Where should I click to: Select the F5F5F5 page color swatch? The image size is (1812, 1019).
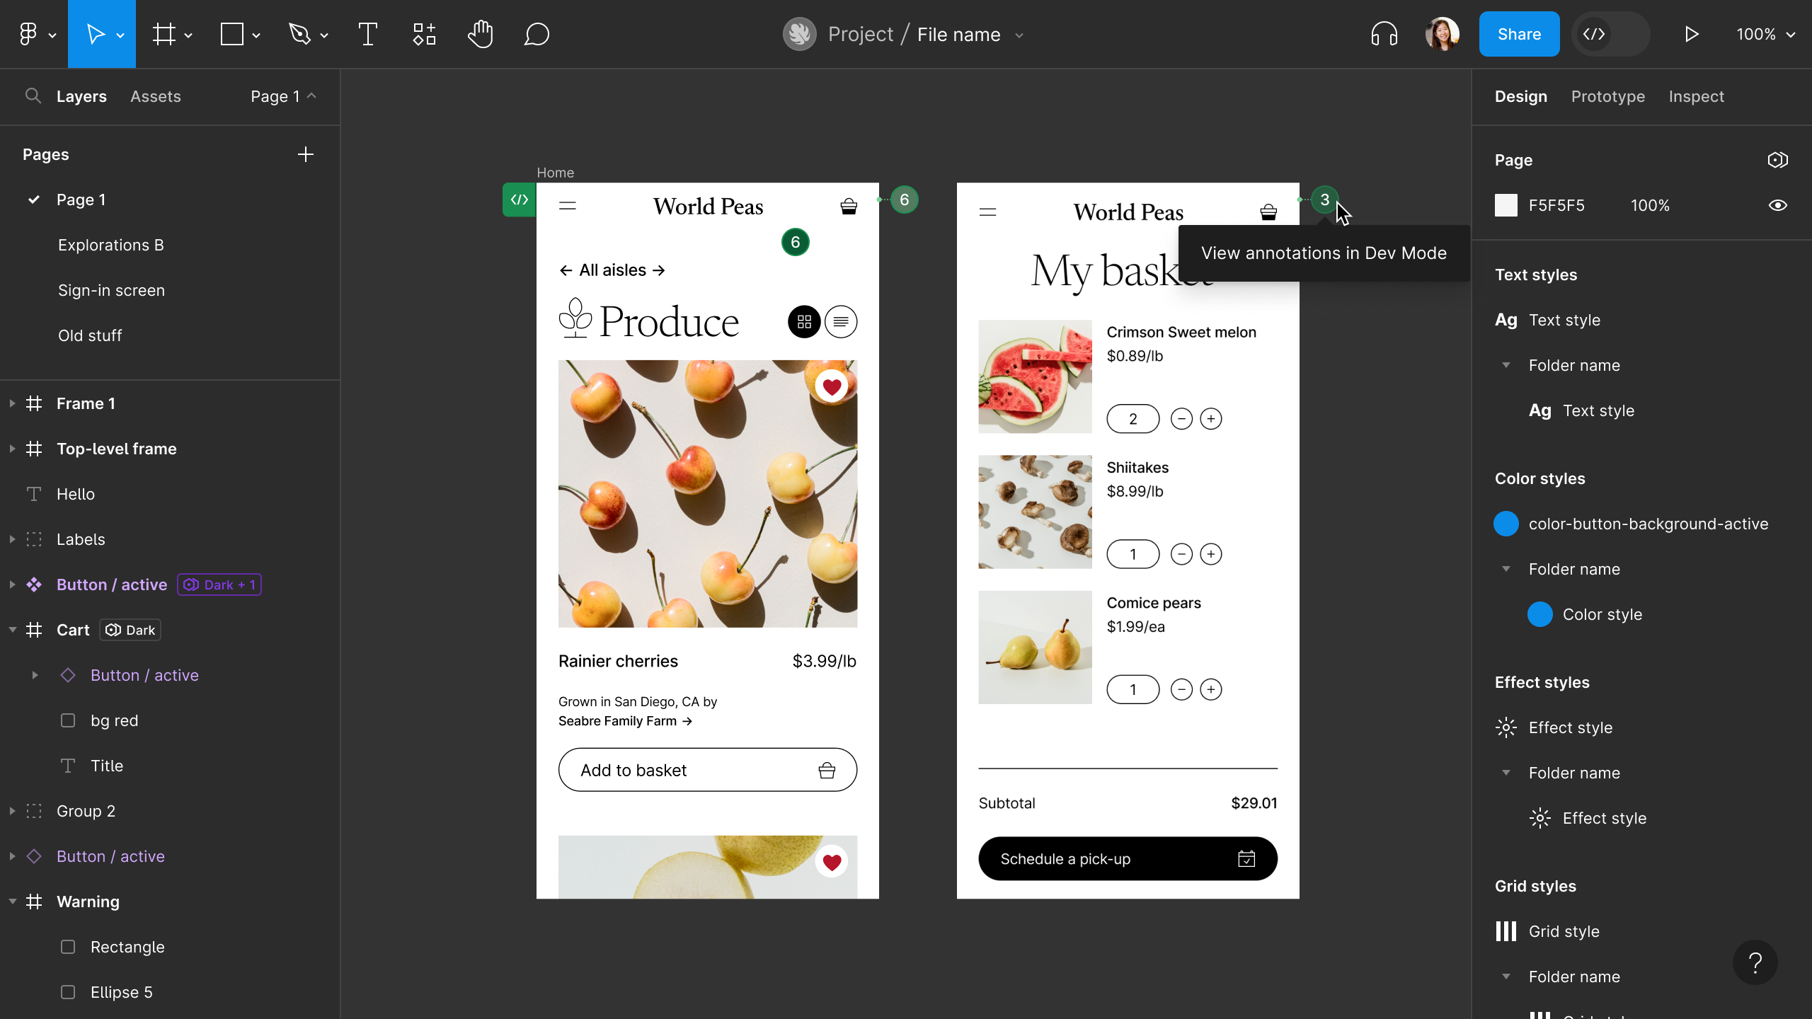1507,205
